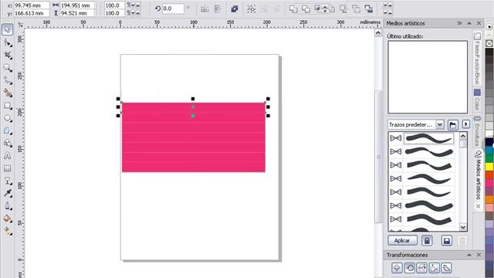Click the mirror horizontally icon
This screenshot has height=278, width=494.
[205, 8]
